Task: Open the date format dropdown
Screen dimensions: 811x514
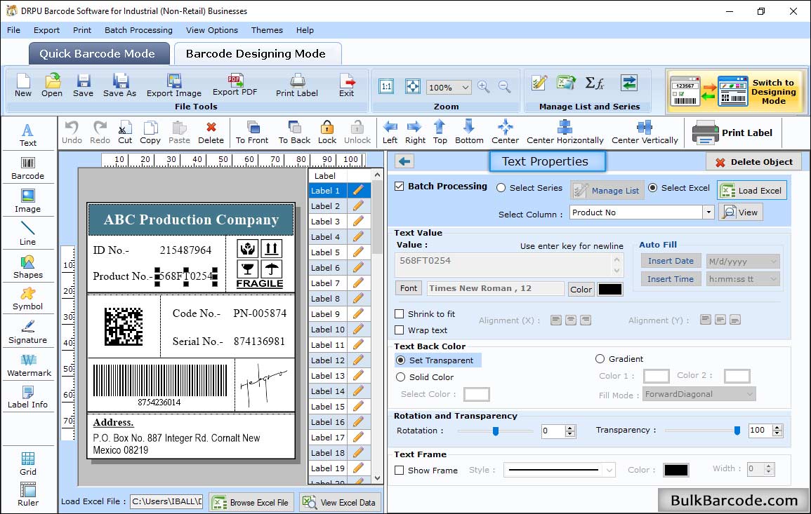Action: (x=773, y=262)
